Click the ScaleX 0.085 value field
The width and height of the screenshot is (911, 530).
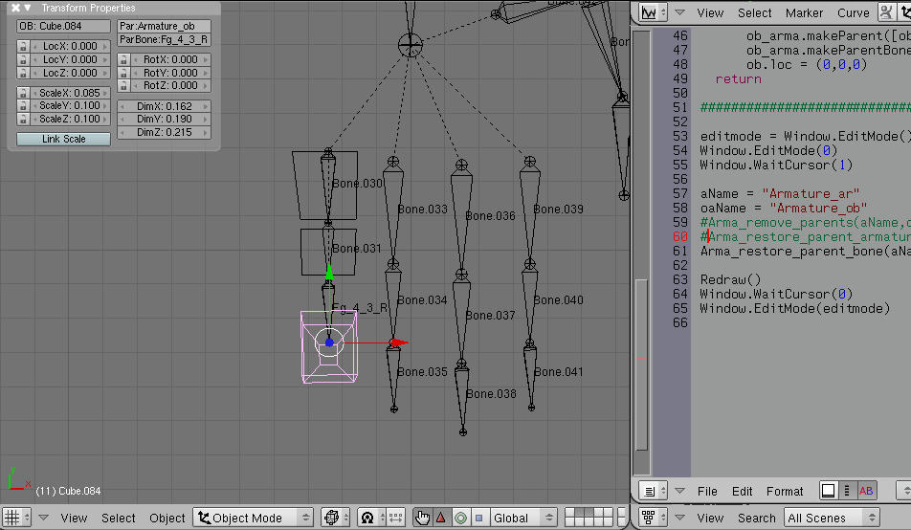(x=70, y=93)
